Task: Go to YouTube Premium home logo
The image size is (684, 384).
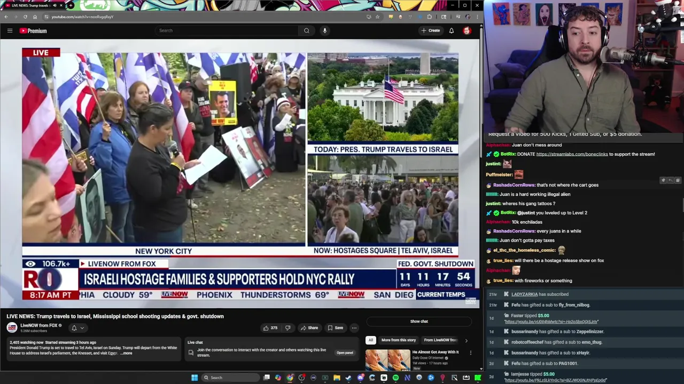Action: click(33, 31)
